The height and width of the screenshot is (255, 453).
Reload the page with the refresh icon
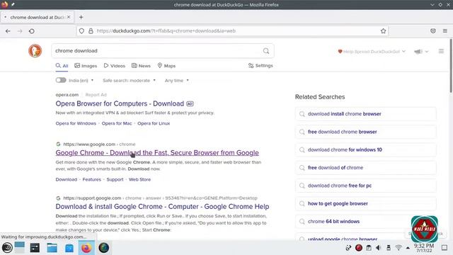tap(32, 31)
